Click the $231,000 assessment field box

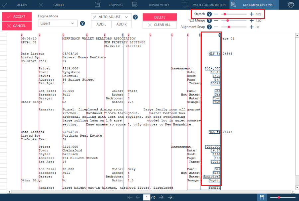click(x=213, y=147)
